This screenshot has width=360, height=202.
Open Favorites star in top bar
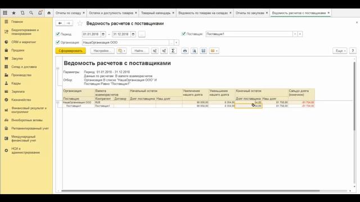coord(13,13)
